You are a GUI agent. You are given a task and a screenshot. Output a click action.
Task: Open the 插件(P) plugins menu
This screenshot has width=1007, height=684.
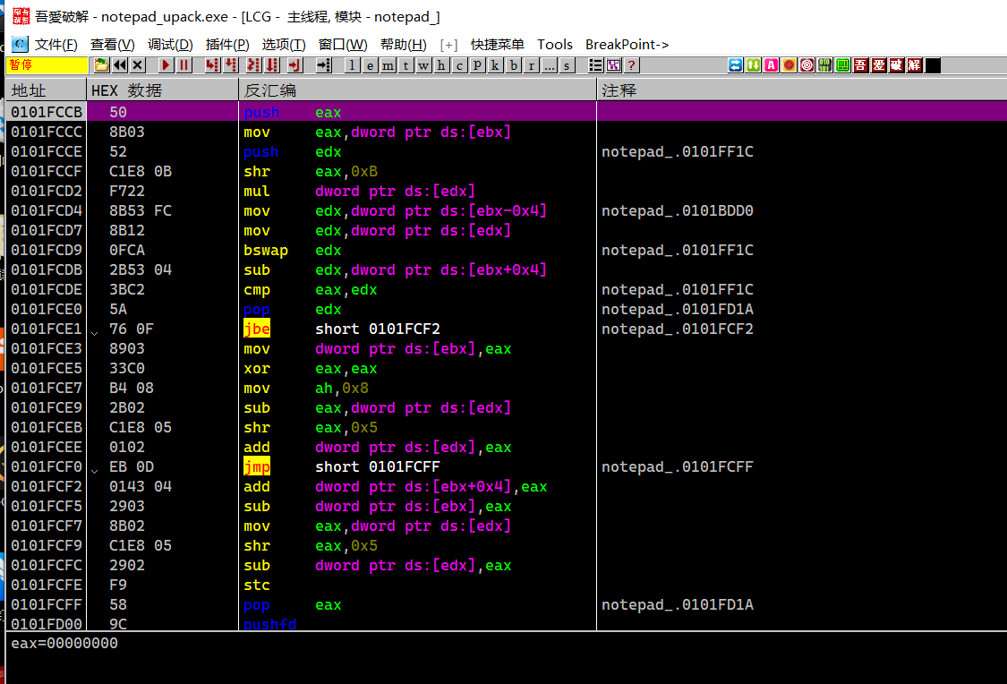tap(227, 44)
